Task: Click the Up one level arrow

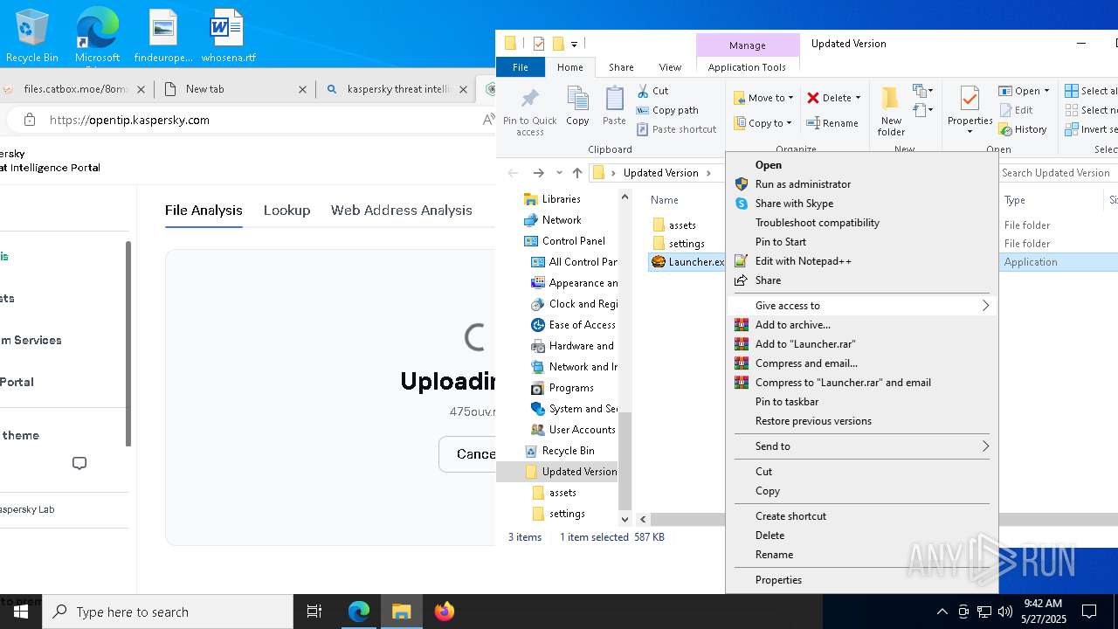Action: [577, 173]
